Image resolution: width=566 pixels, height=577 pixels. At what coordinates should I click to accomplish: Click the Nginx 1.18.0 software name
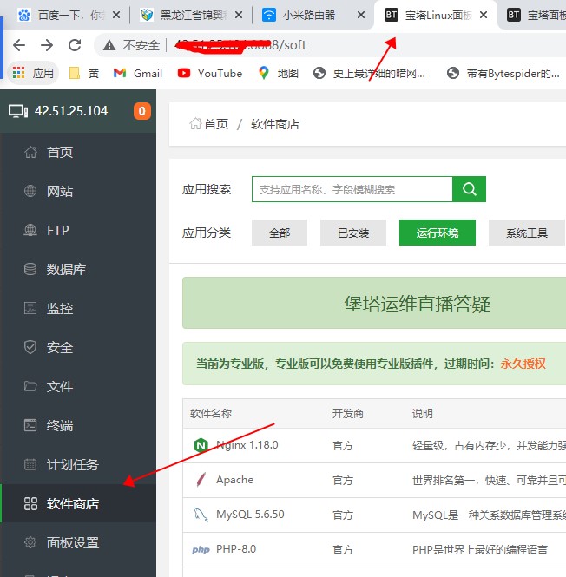[x=247, y=445]
